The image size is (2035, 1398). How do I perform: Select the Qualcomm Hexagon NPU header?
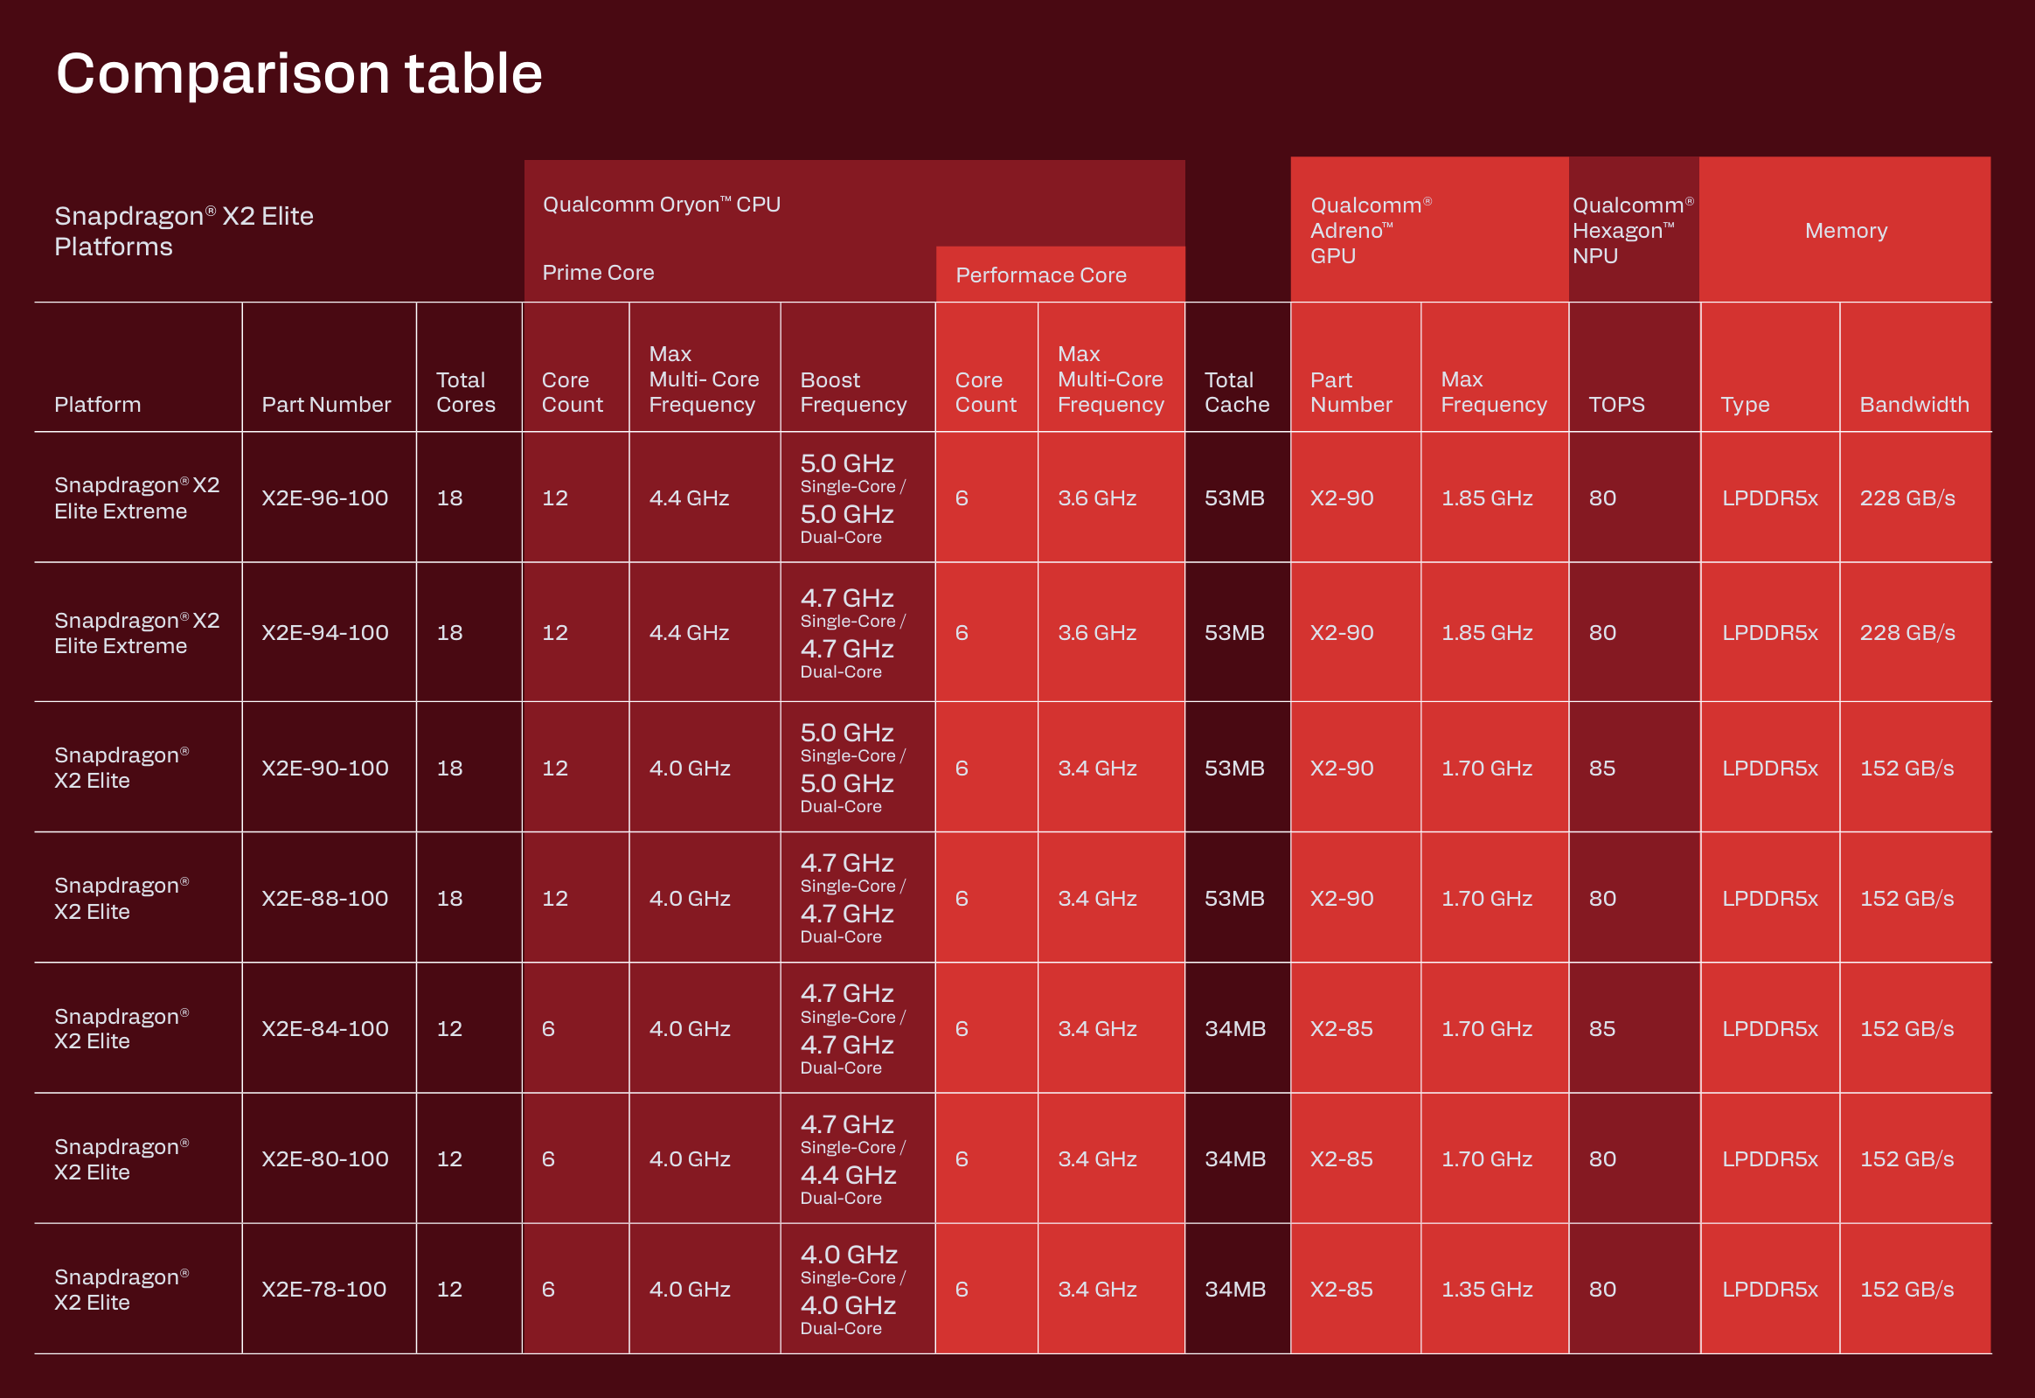pyautogui.click(x=1632, y=229)
